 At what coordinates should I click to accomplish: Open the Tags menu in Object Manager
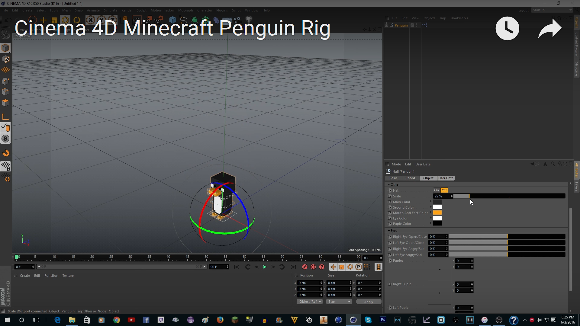[443, 18]
